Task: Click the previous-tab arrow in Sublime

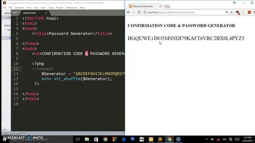Action: [x=14, y=13]
